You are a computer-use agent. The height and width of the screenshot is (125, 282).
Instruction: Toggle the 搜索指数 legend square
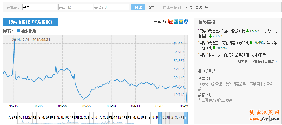coord(18,31)
